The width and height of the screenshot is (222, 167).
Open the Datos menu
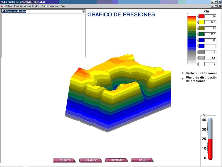[x=9, y=6]
